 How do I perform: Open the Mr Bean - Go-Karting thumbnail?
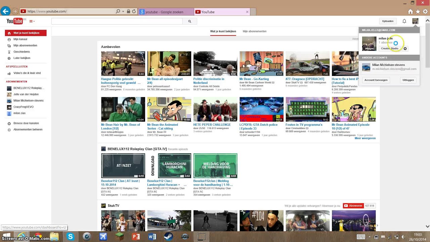(261, 64)
